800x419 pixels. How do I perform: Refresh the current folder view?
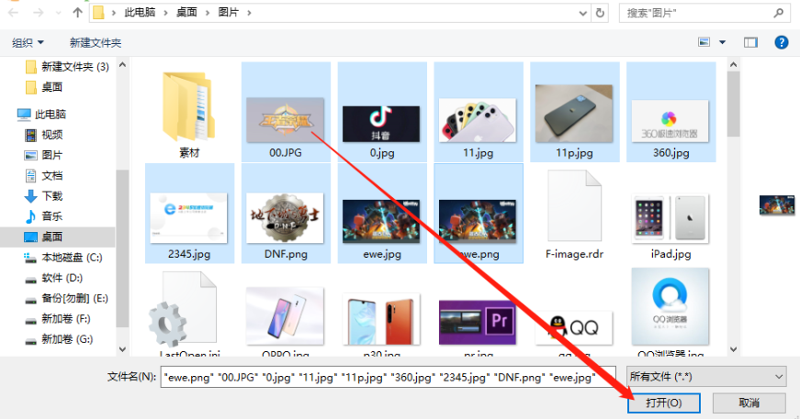(x=600, y=13)
